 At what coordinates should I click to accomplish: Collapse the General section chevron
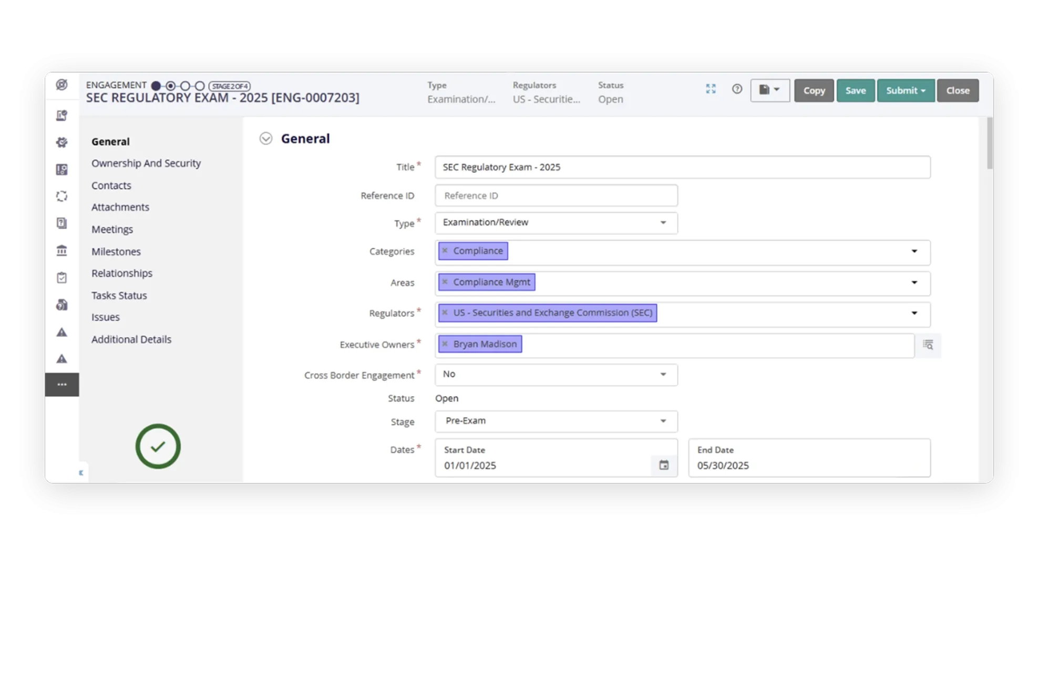click(x=266, y=139)
